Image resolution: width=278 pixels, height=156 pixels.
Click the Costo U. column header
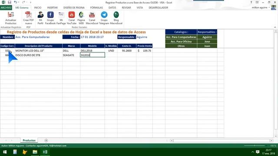(x=126, y=46)
